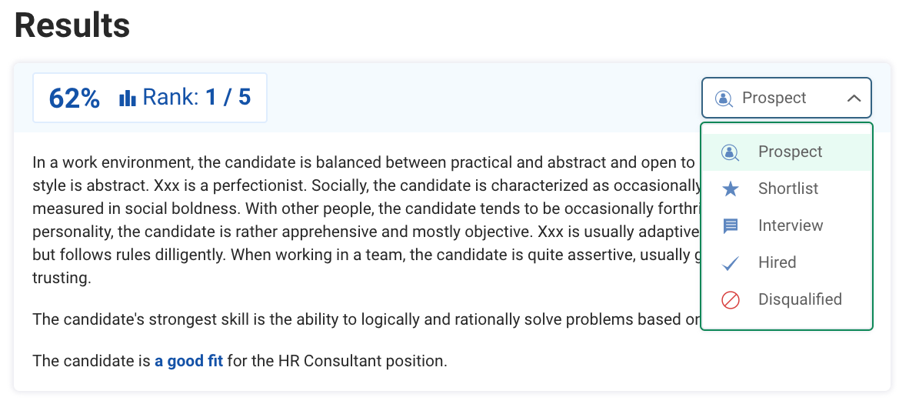909x414 pixels.
Task: Click the Interview chat bubble icon
Action: (731, 226)
